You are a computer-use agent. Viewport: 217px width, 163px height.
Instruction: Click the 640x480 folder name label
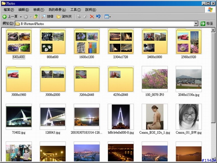(x=19, y=57)
